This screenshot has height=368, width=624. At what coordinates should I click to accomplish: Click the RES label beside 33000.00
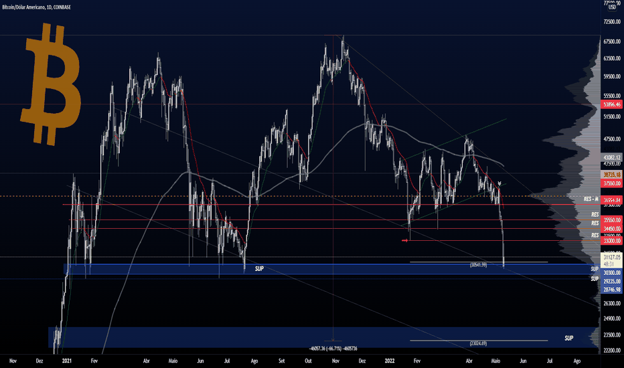595,235
